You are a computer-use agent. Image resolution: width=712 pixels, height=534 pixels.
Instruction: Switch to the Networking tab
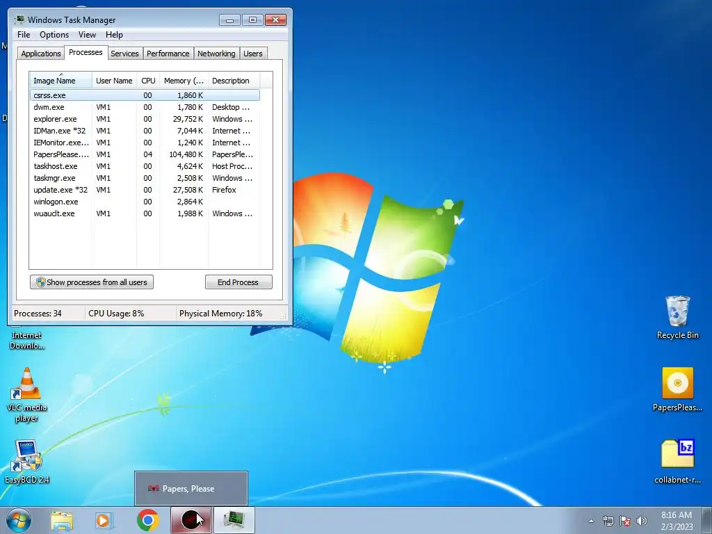click(x=216, y=54)
